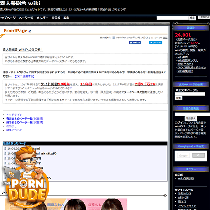Open 編集 in the navigation bar
The height and width of the screenshot is (210, 210).
[66, 18]
